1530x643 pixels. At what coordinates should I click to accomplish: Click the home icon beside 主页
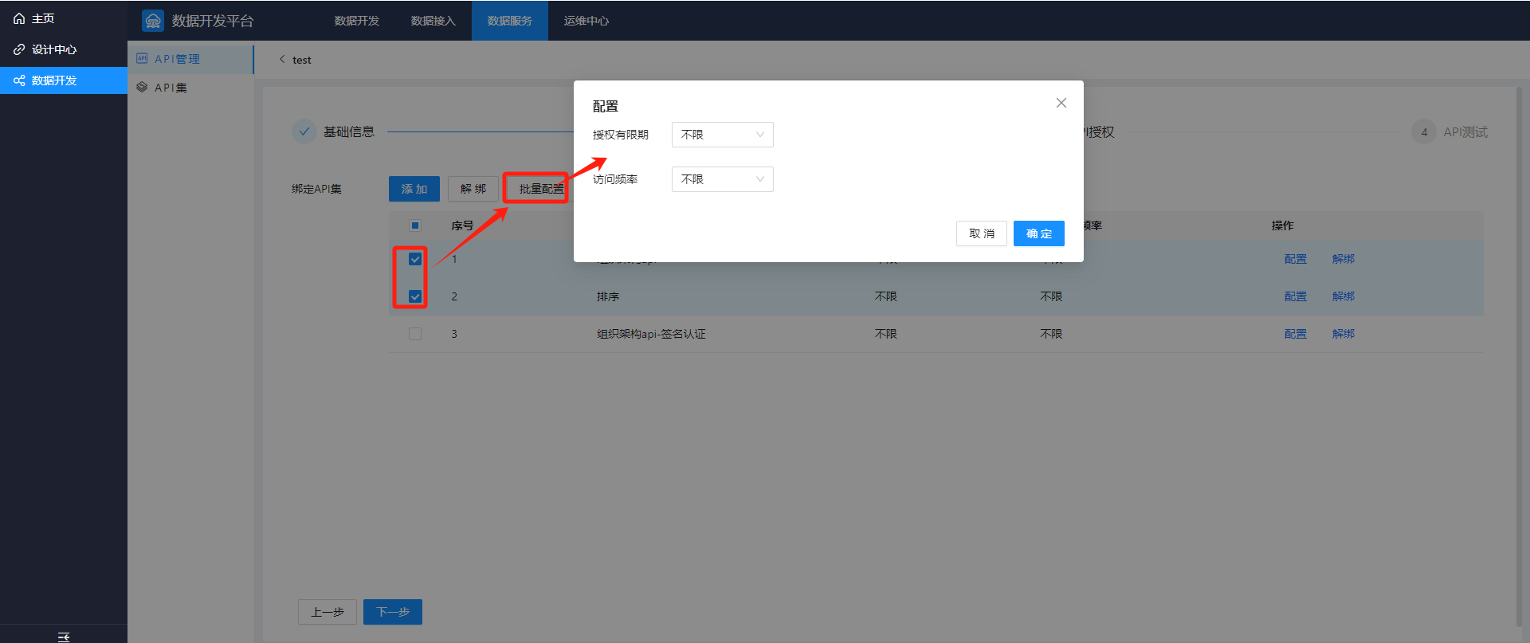click(19, 18)
